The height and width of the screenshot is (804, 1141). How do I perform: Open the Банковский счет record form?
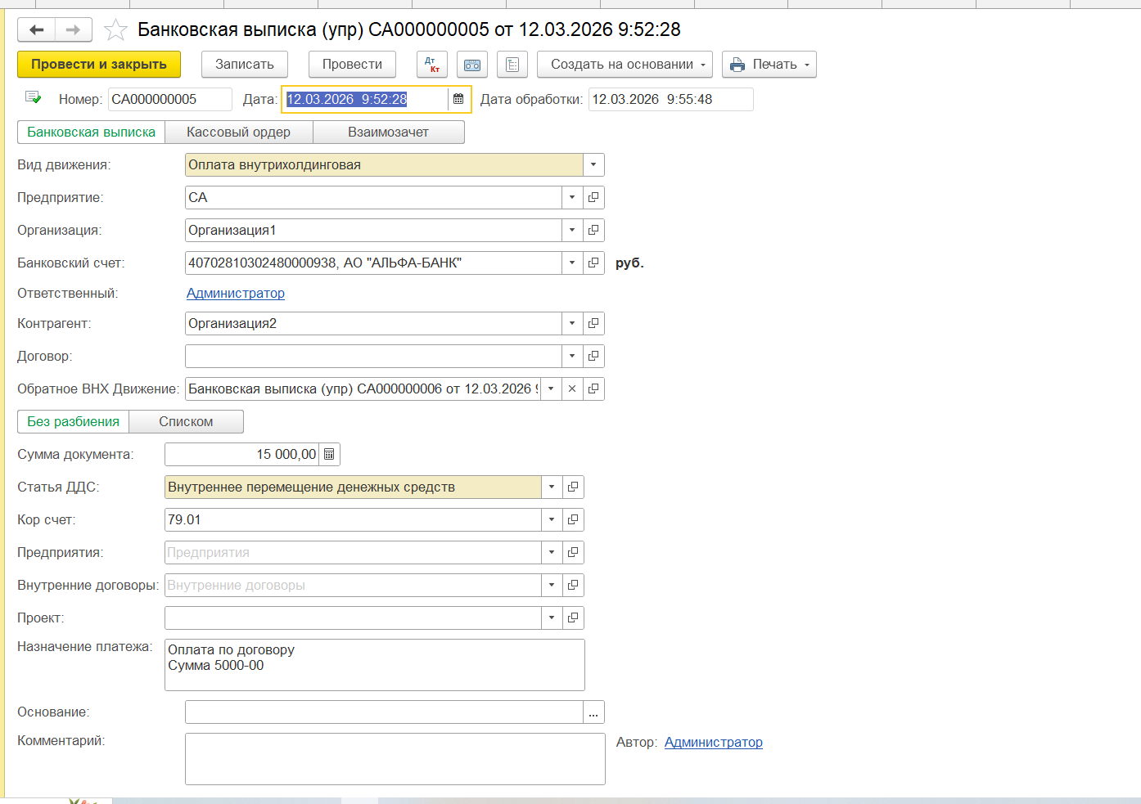(x=593, y=263)
